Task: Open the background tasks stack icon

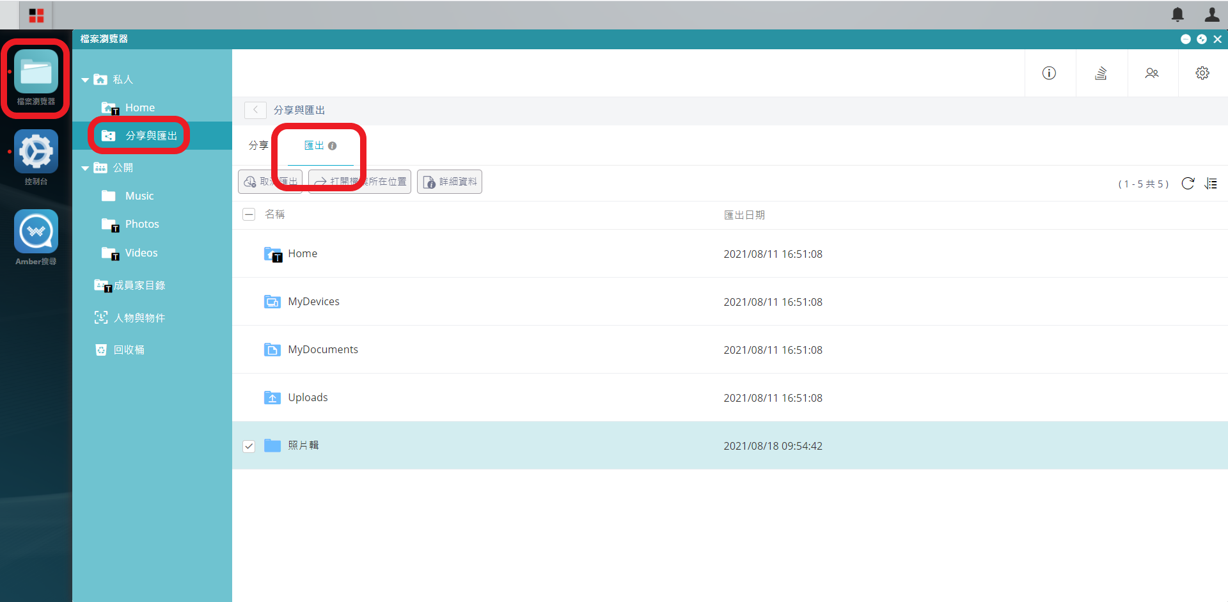Action: click(x=1101, y=73)
